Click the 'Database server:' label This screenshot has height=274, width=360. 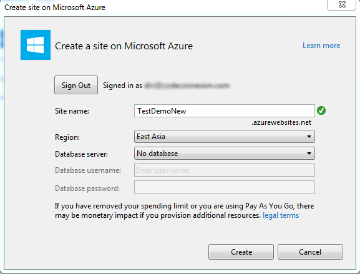tap(81, 154)
